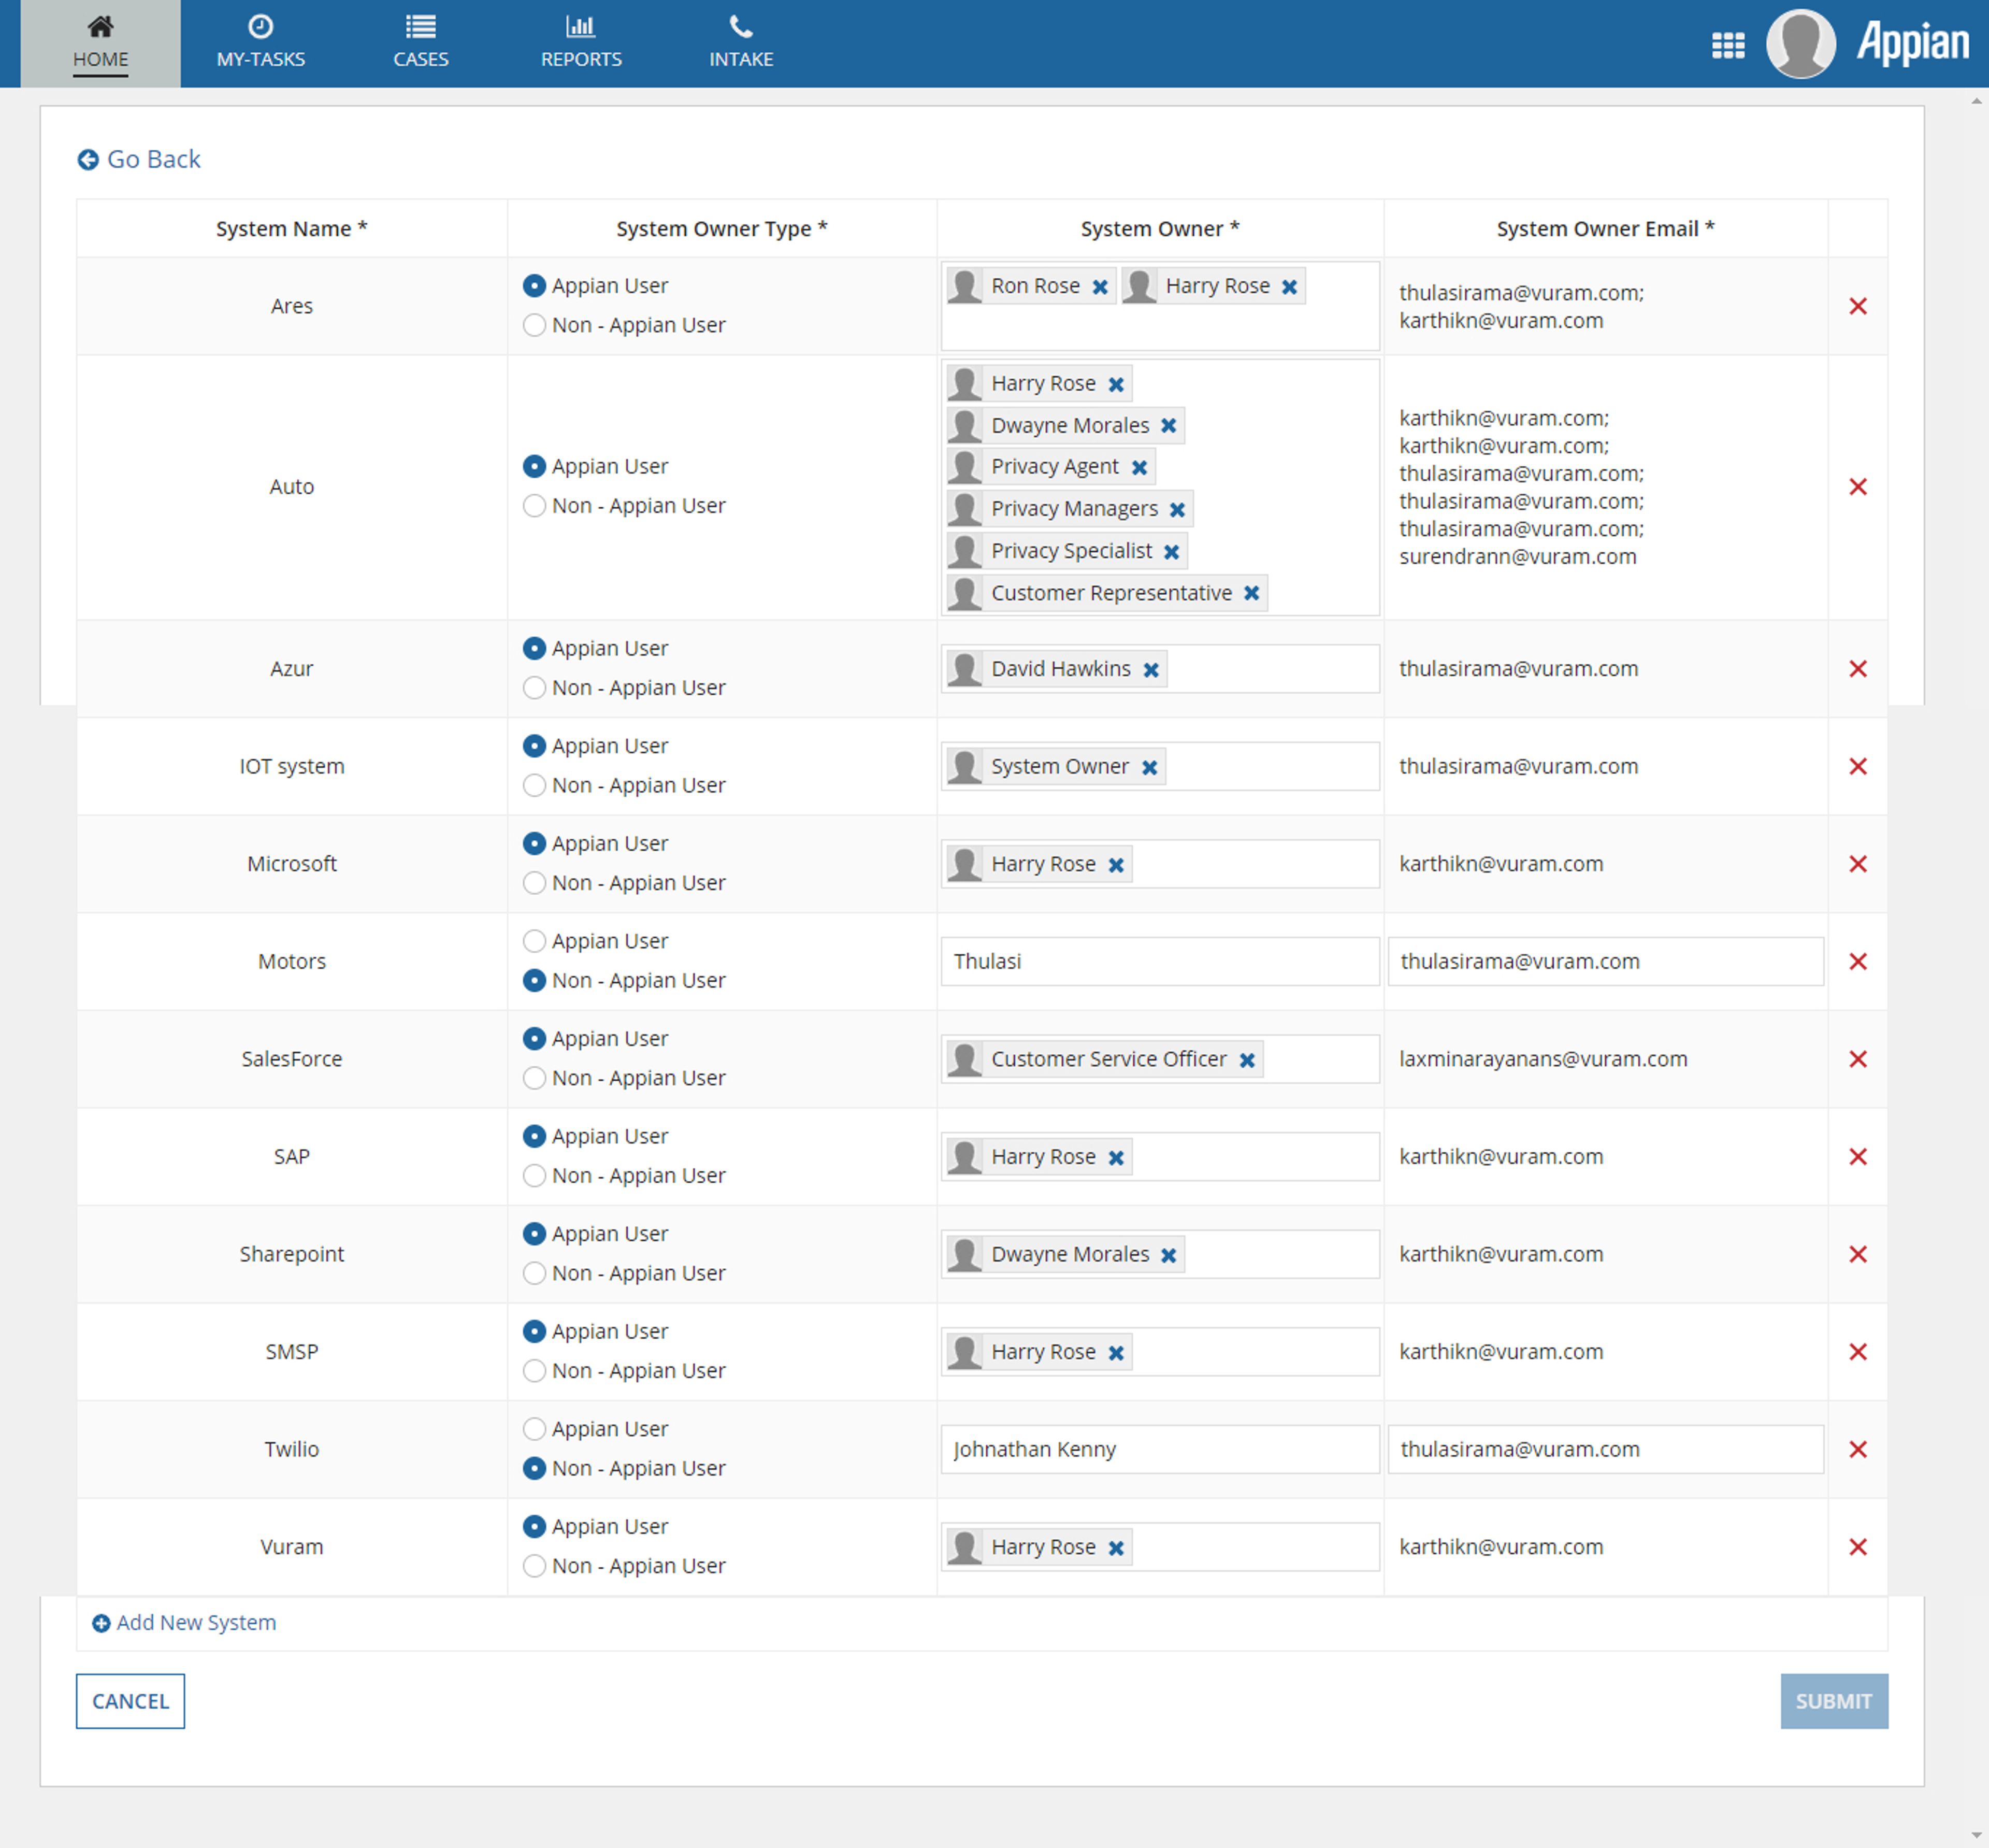Open the HOME tab
Screen dimensions: 1989x1848
tap(100, 43)
